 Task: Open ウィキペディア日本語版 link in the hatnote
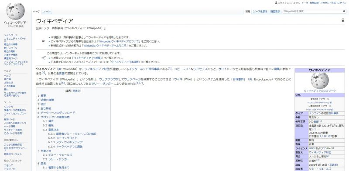[125, 62]
